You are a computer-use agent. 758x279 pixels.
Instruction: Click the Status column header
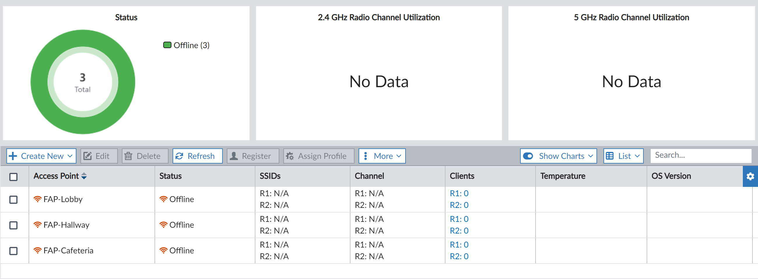(x=171, y=176)
